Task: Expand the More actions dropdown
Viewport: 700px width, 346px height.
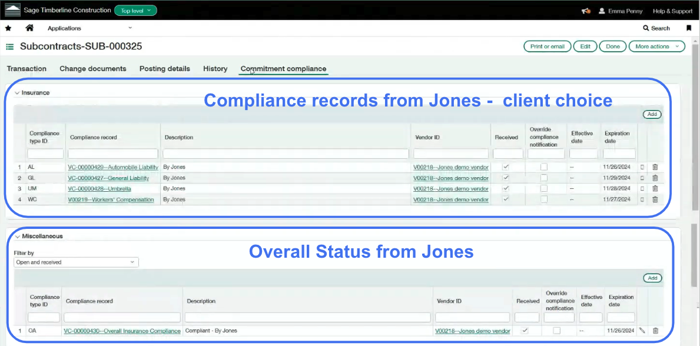Action: coord(656,46)
